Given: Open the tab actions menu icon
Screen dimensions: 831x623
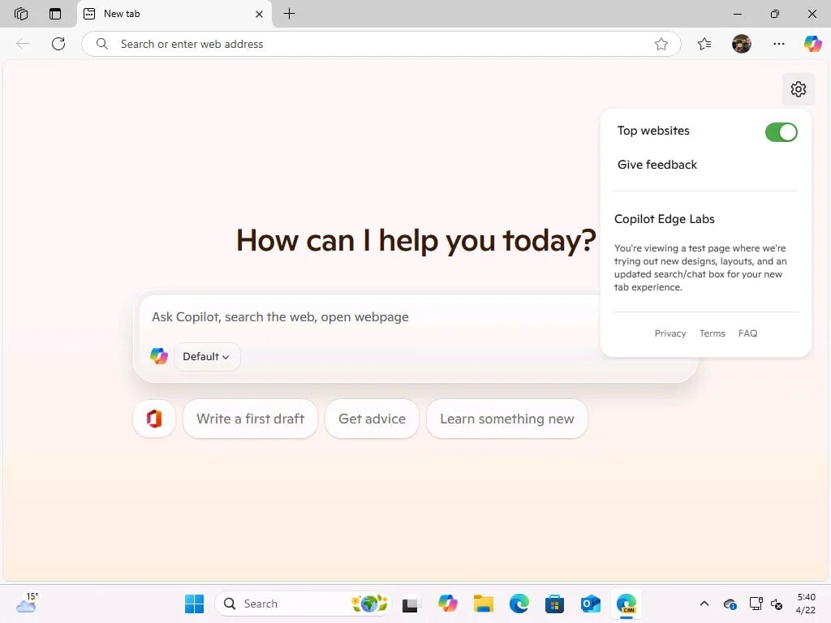Looking at the screenshot, I should pos(55,14).
